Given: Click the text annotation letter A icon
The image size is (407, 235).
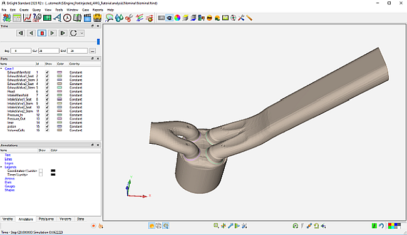Looking at the screenshot, I should (57, 18).
